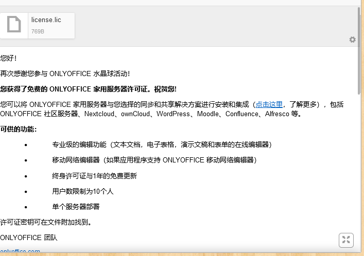The image size is (364, 256).
Task: Click the 终身许可证与1年的免费更新 bullet item
Action: (94, 176)
